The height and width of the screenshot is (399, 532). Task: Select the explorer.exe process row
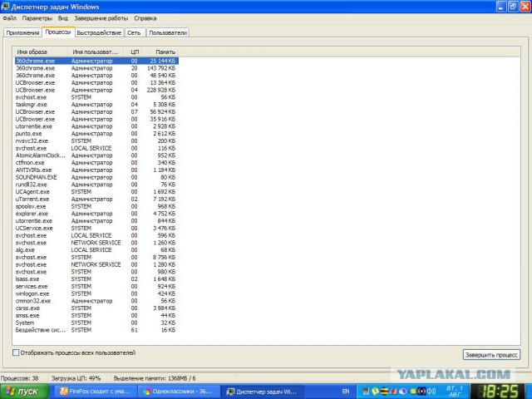(96, 214)
